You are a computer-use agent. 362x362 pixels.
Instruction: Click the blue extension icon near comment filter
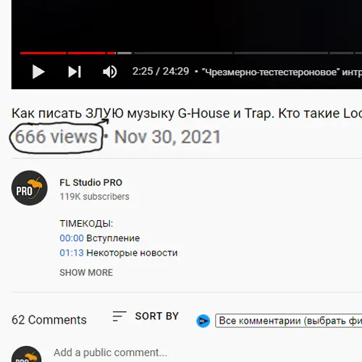tap(203, 321)
